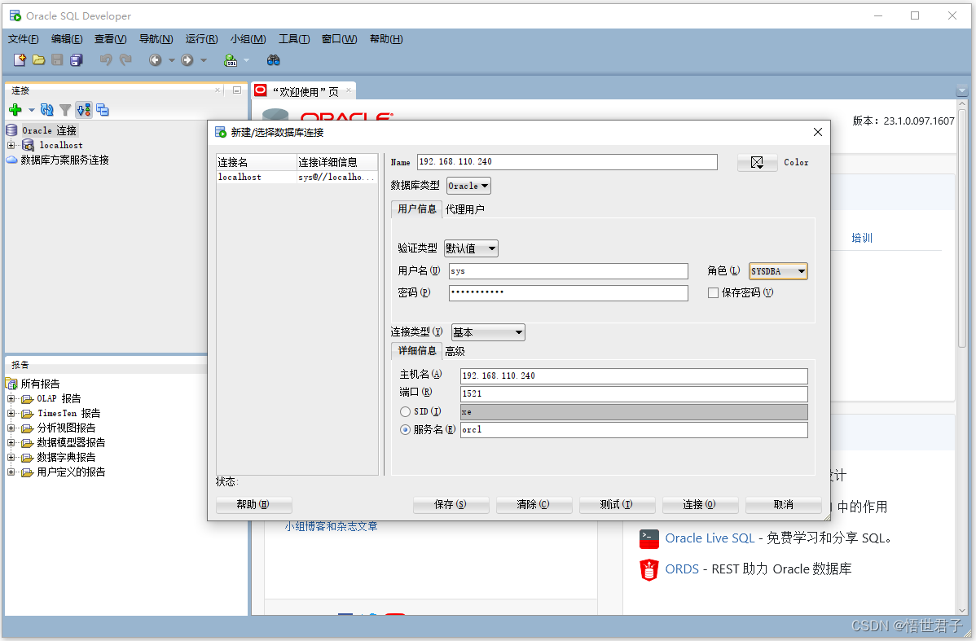
Task: Click the 用户名 input field
Action: click(x=569, y=271)
